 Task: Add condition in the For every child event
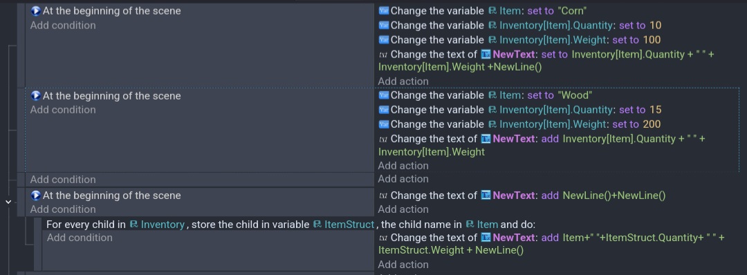80,238
